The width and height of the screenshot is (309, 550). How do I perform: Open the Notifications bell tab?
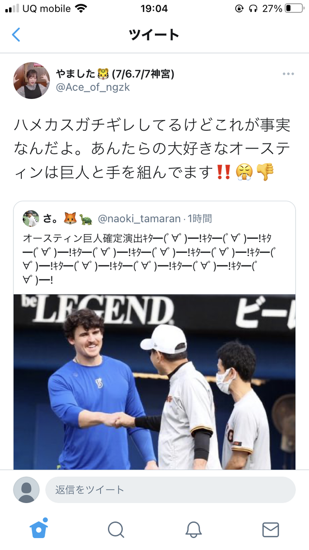click(193, 530)
